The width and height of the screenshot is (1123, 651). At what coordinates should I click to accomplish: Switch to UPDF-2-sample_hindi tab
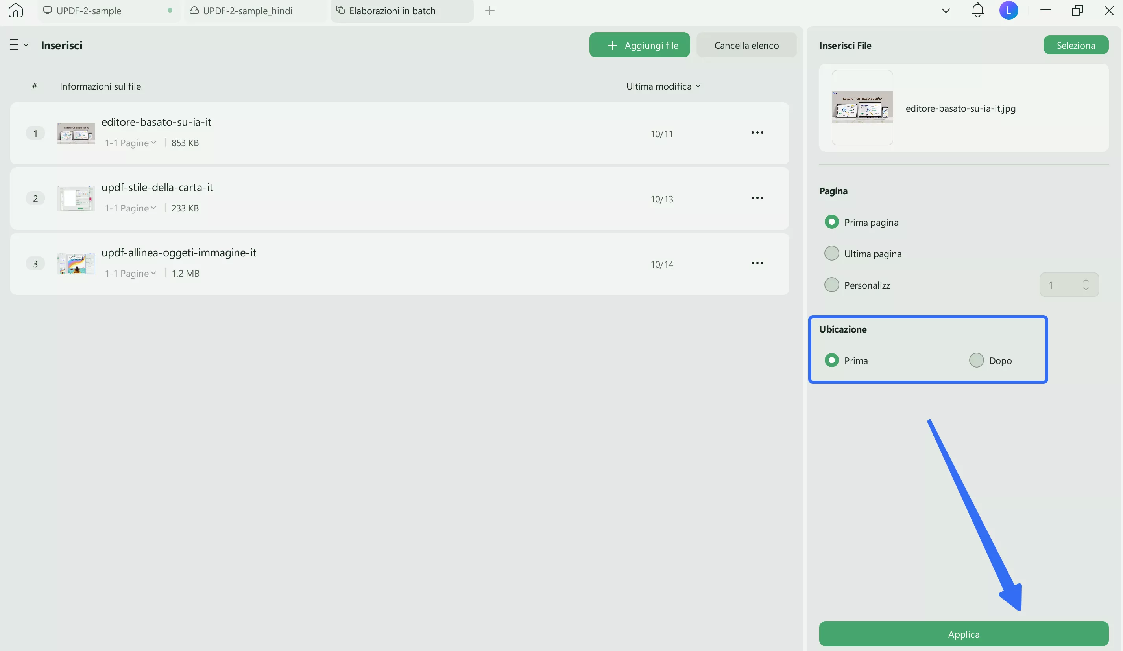click(248, 11)
